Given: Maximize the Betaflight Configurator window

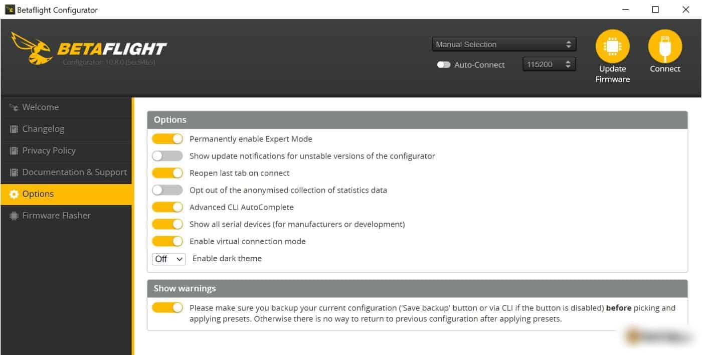Looking at the screenshot, I should point(655,10).
